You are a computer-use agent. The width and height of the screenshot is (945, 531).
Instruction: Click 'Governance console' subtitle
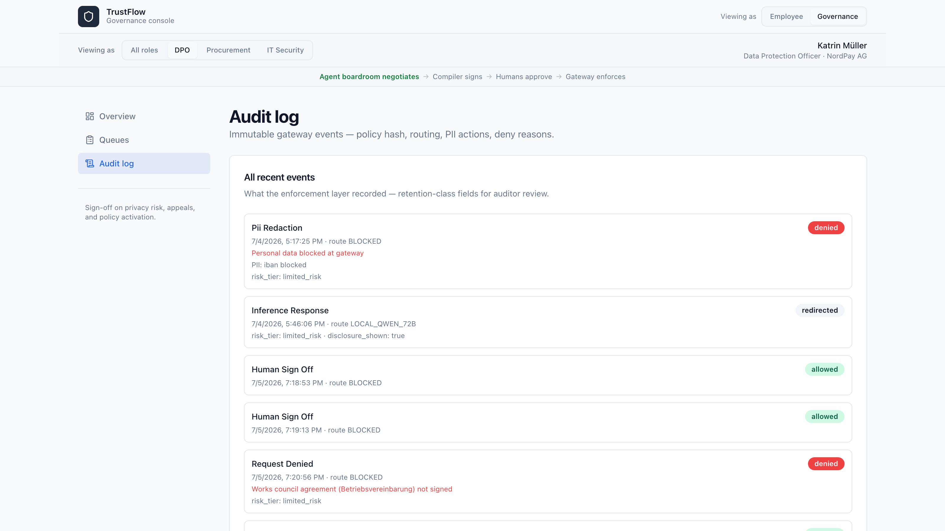pyautogui.click(x=140, y=21)
